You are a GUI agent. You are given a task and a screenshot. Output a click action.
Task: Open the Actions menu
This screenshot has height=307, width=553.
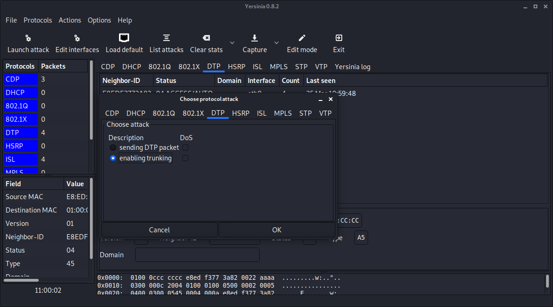(70, 20)
